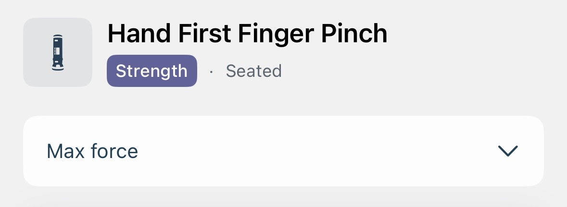This screenshot has height=207, width=567.
Task: Select the Seated posture text
Action: 253,71
